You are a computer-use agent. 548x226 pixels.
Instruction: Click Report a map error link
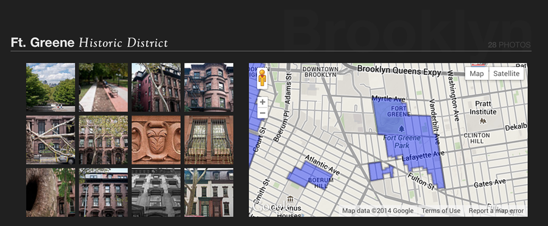pyautogui.click(x=496, y=211)
